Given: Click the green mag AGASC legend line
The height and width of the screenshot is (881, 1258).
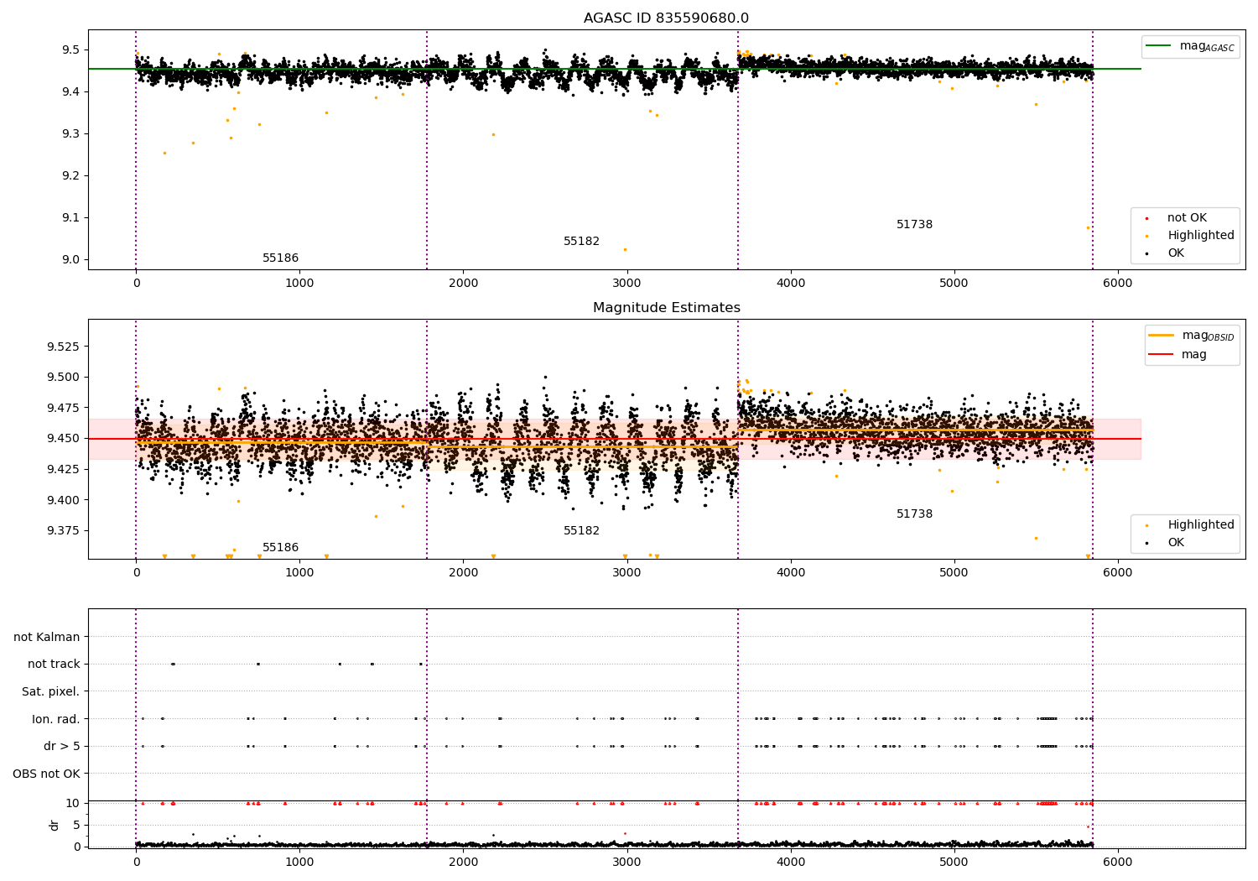Looking at the screenshot, I should pos(1159,46).
